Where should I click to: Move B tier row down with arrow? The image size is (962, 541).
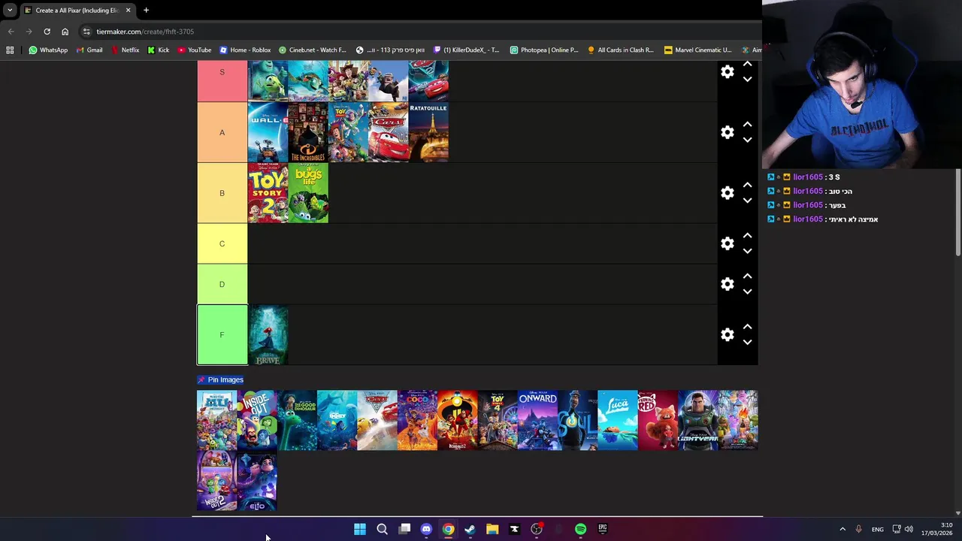(x=747, y=201)
